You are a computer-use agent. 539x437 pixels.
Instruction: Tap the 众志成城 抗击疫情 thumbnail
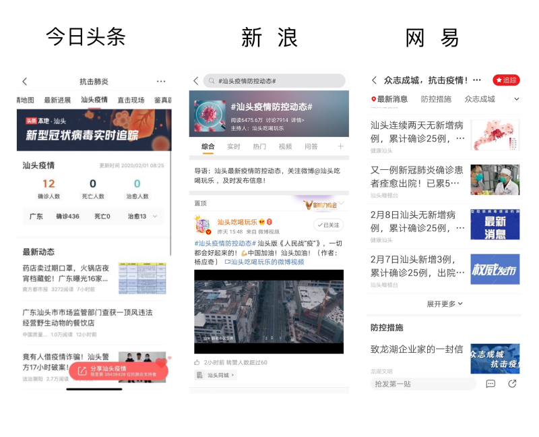pos(495,359)
